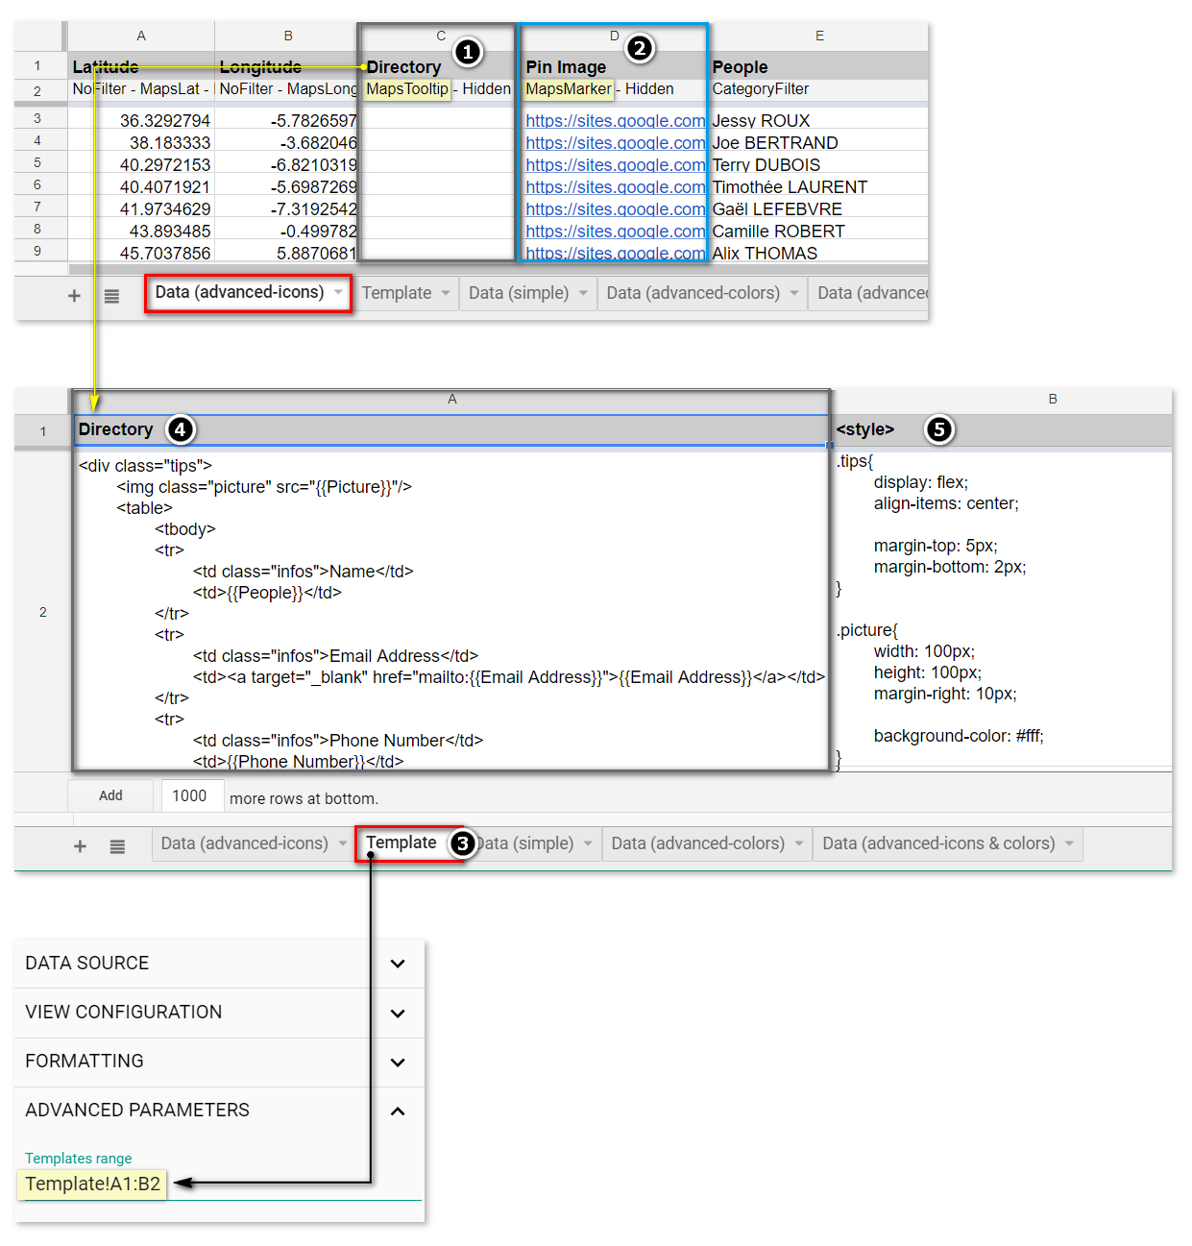Open Data (advanced-icons & colors) sheet tab
The image size is (1192, 1246).
[937, 843]
